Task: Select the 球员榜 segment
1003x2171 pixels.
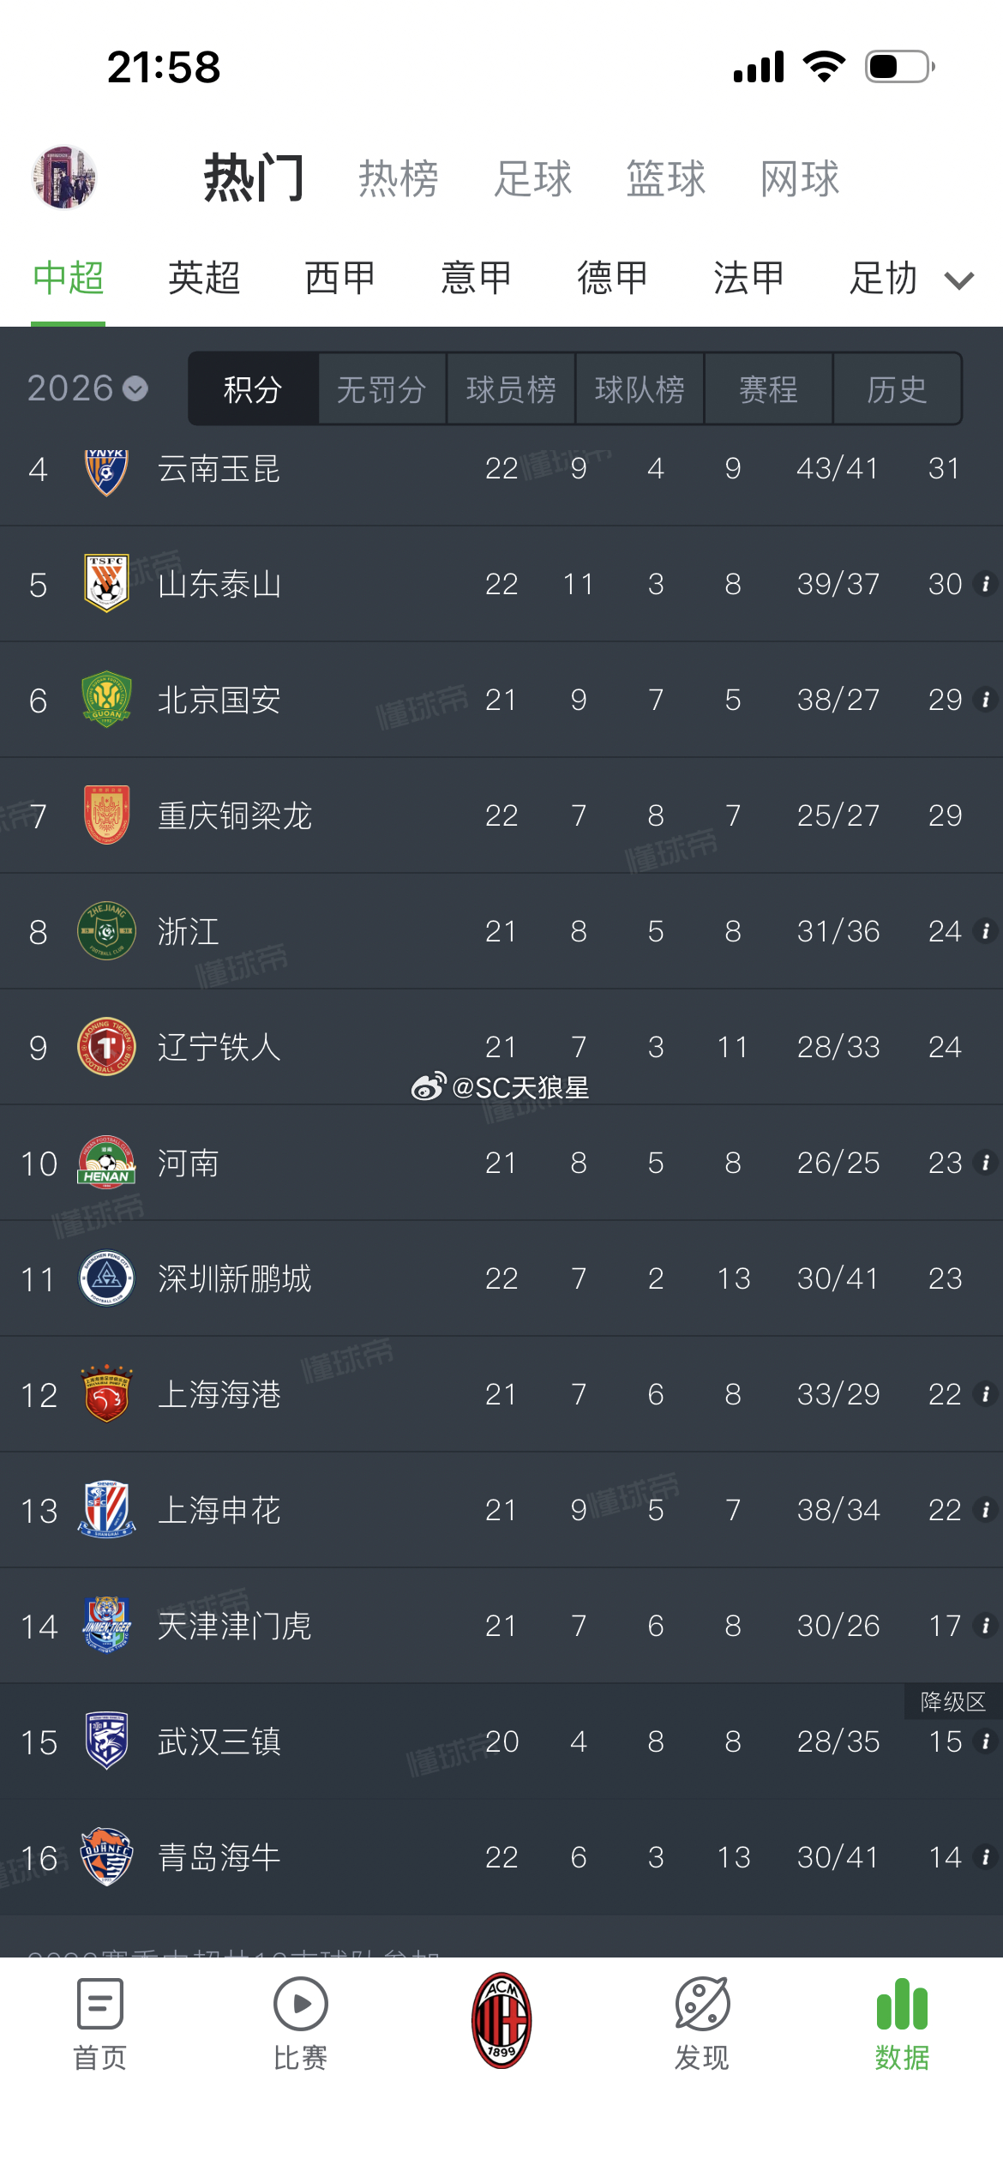Action: pyautogui.click(x=511, y=389)
